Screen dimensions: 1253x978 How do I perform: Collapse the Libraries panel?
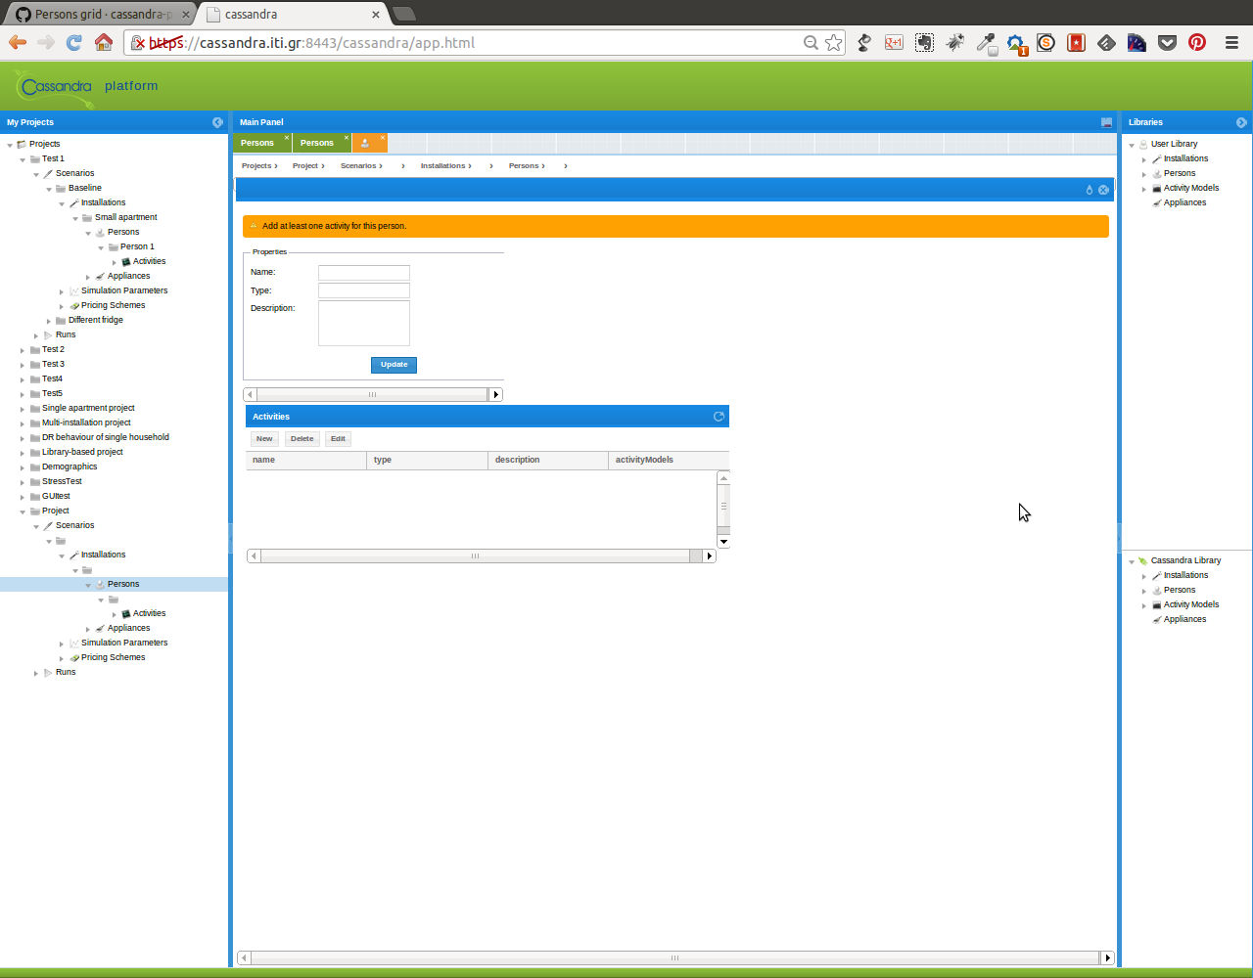[x=1241, y=122]
